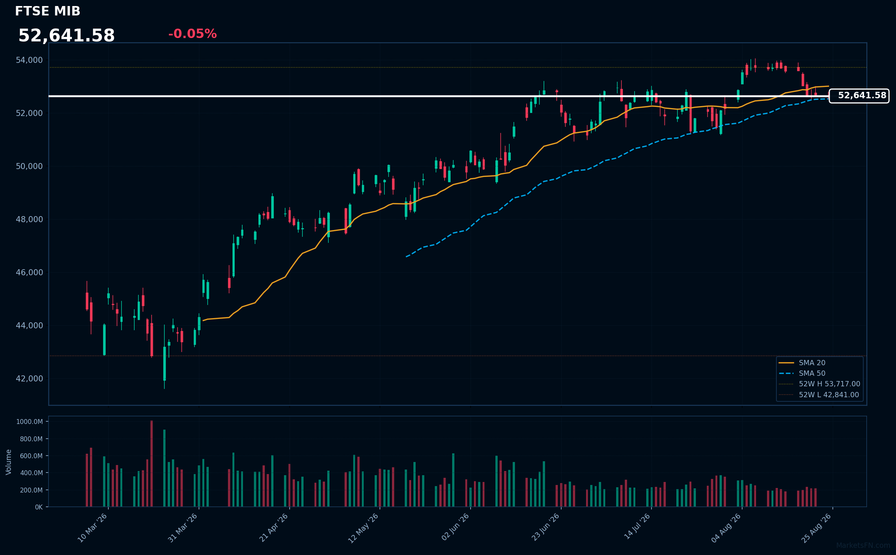Click the tallest red volume bar above 1000.0M

[x=152, y=464]
